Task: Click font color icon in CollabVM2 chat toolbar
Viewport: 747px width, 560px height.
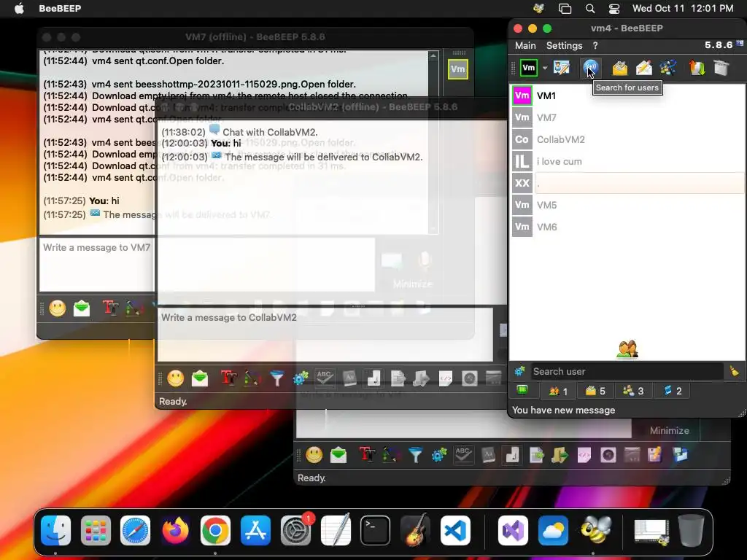Action: pyautogui.click(x=252, y=378)
